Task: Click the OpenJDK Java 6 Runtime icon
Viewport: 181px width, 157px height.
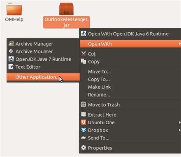Action: click(84, 33)
